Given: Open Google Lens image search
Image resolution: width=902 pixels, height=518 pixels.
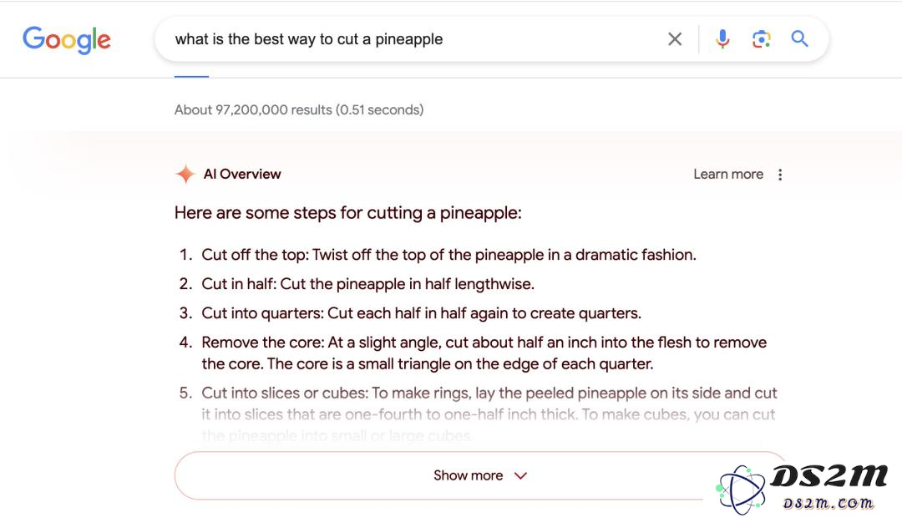Looking at the screenshot, I should [x=761, y=39].
